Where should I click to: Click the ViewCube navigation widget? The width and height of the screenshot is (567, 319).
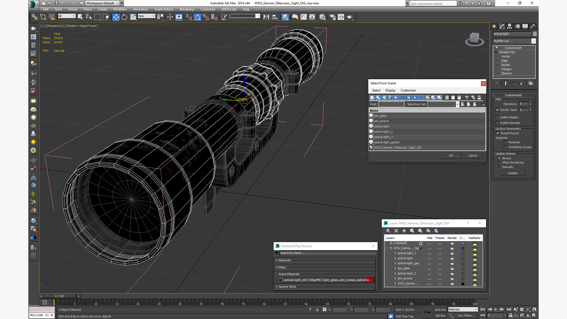click(475, 39)
